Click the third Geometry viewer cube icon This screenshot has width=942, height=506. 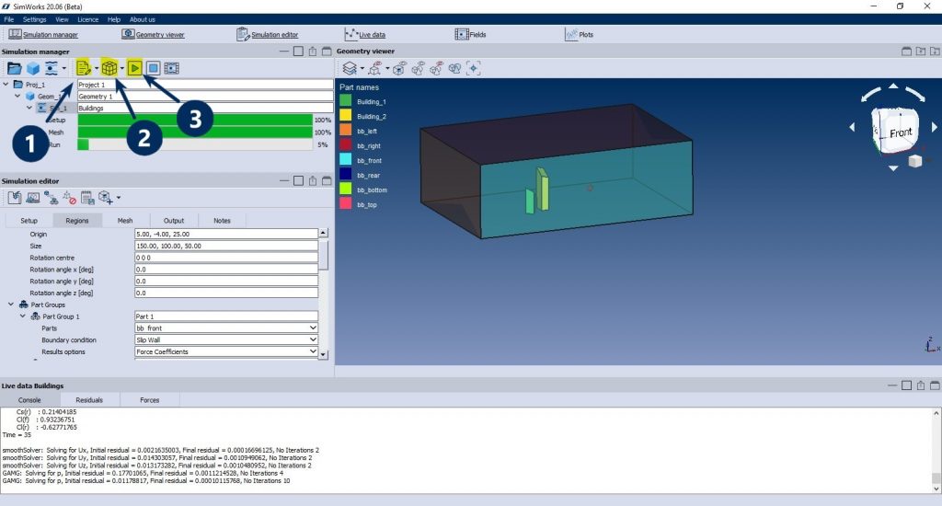(x=399, y=68)
